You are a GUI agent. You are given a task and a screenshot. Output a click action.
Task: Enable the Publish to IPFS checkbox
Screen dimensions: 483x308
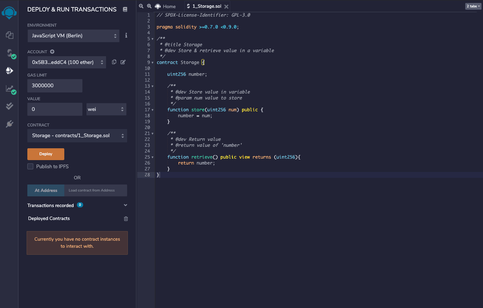coord(30,166)
